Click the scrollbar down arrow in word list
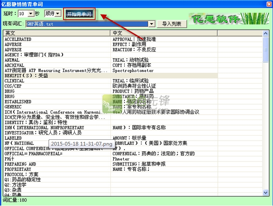Viewport: 273px width, 206px height. click(x=266, y=193)
